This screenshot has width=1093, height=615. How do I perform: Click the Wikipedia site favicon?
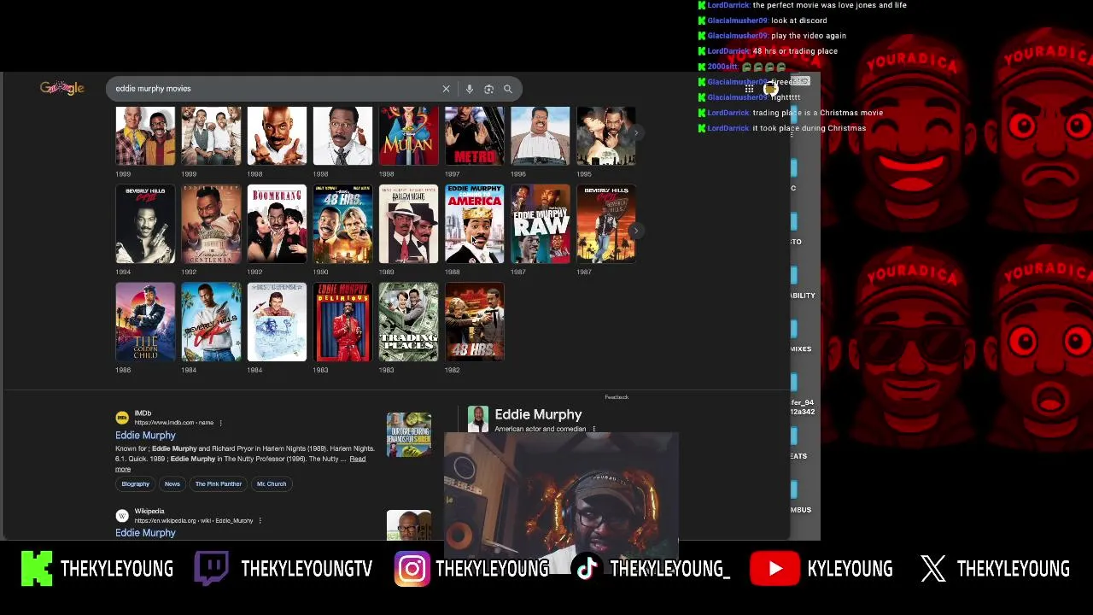[122, 516]
